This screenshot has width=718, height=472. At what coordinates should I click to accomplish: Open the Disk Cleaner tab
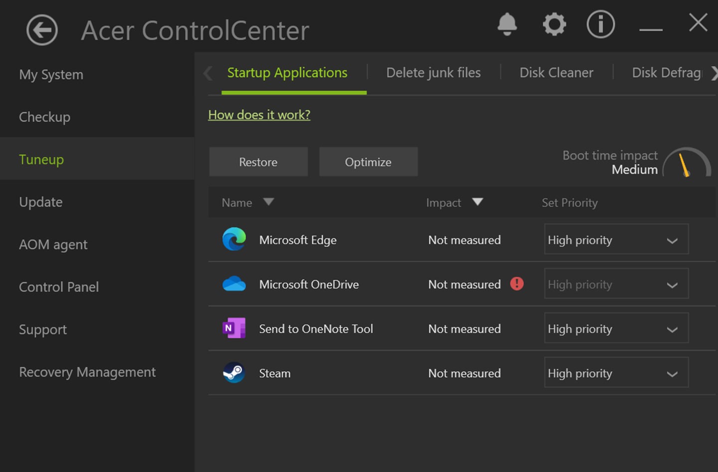[x=556, y=73]
